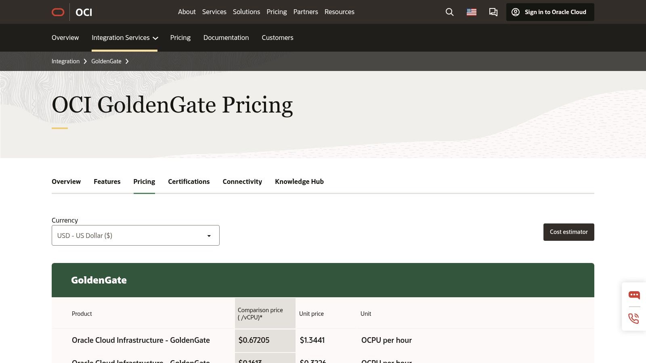Expand the Integration Services dropdown
The width and height of the screenshot is (646, 363).
point(125,38)
